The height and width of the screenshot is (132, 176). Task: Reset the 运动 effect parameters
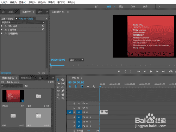coord(43,26)
